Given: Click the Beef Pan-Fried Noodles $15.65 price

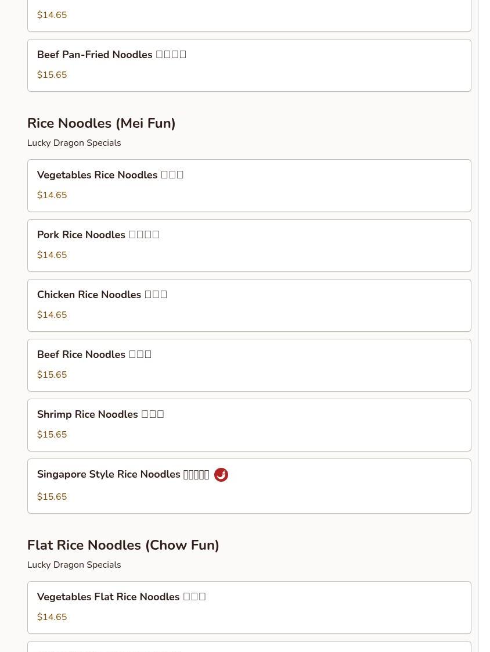Looking at the screenshot, I should [x=52, y=75].
